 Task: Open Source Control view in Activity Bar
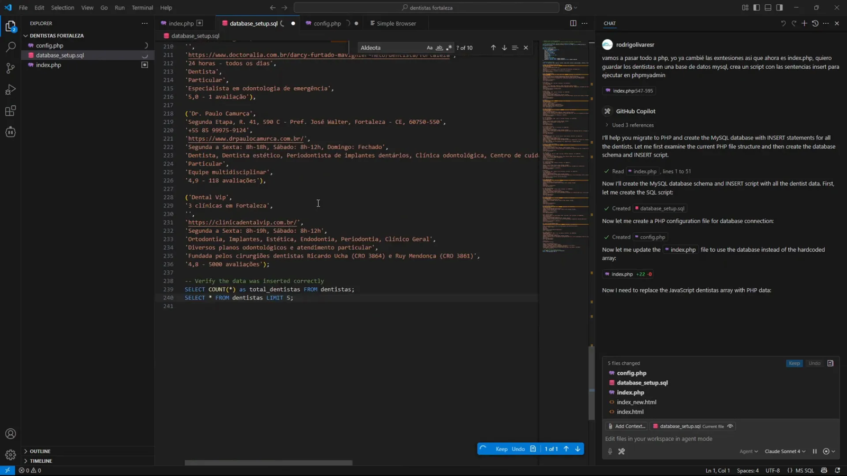[x=11, y=68]
